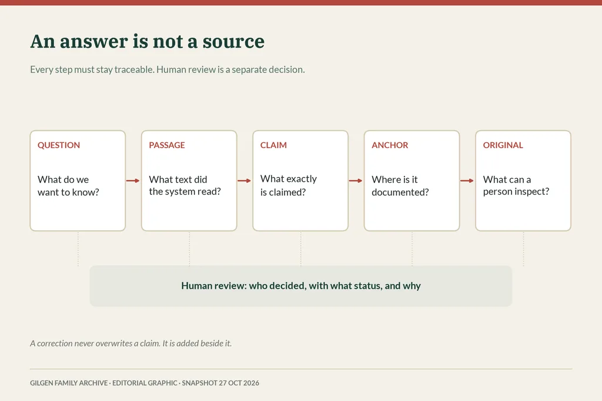Click the red CLAIM card label
This screenshot has height=401, width=602.
[x=273, y=145]
